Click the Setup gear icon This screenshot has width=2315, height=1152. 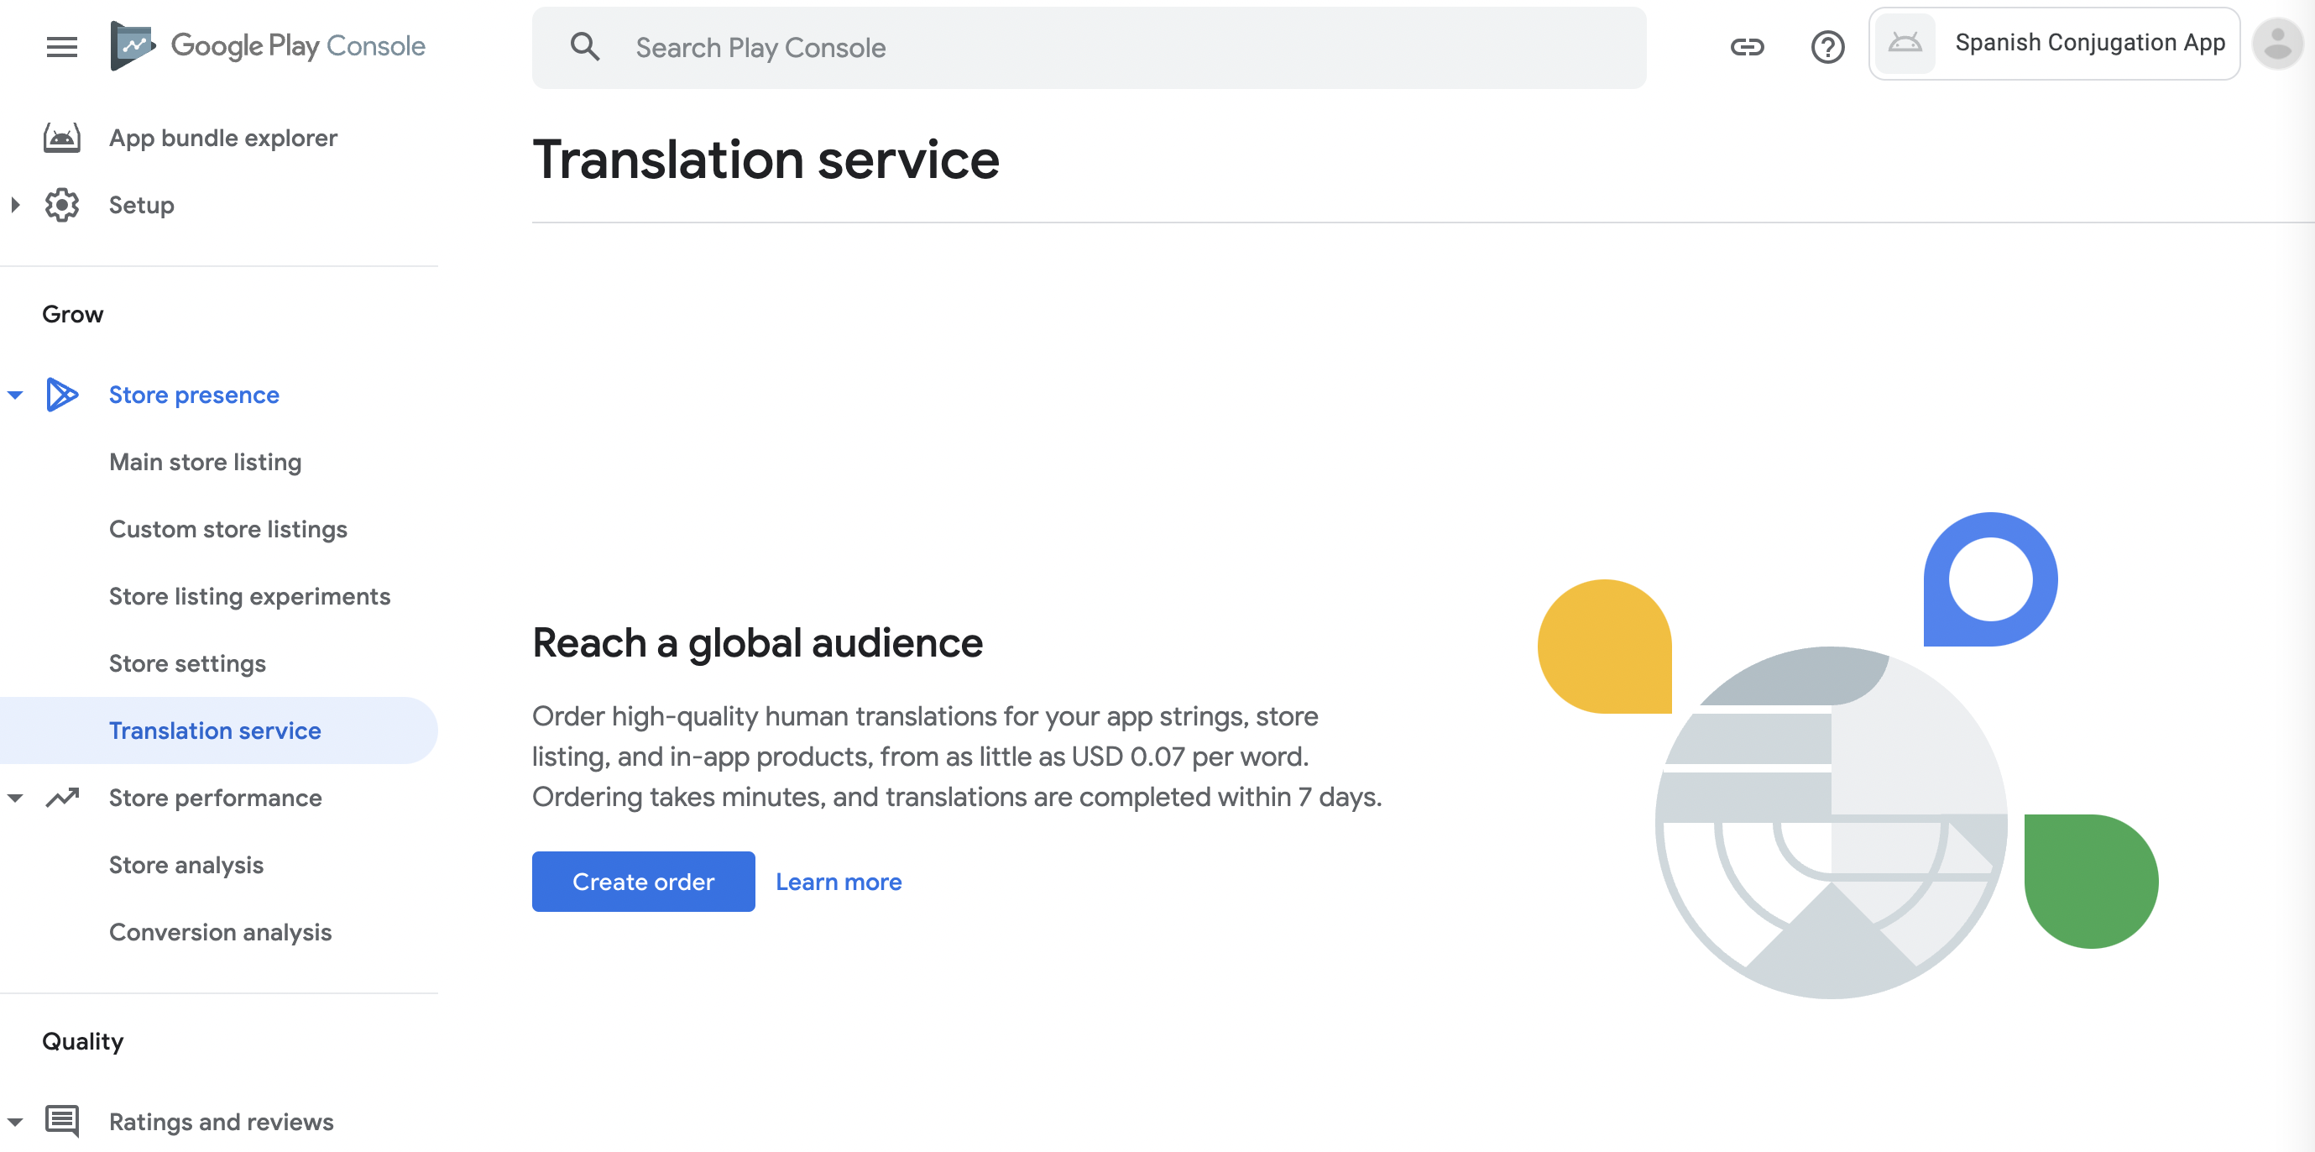[62, 204]
